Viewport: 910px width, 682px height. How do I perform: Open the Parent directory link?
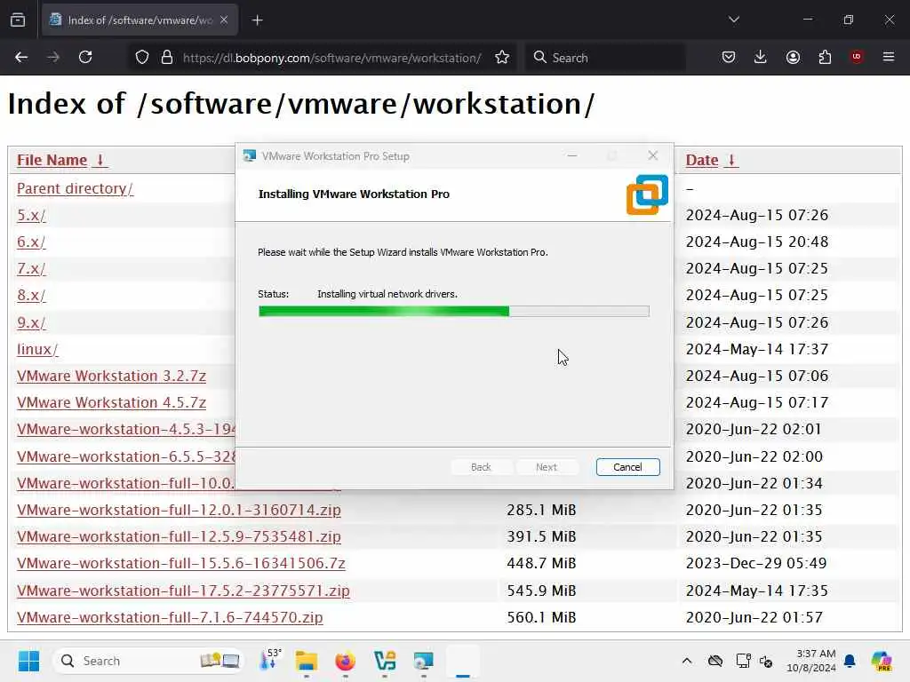pos(75,188)
